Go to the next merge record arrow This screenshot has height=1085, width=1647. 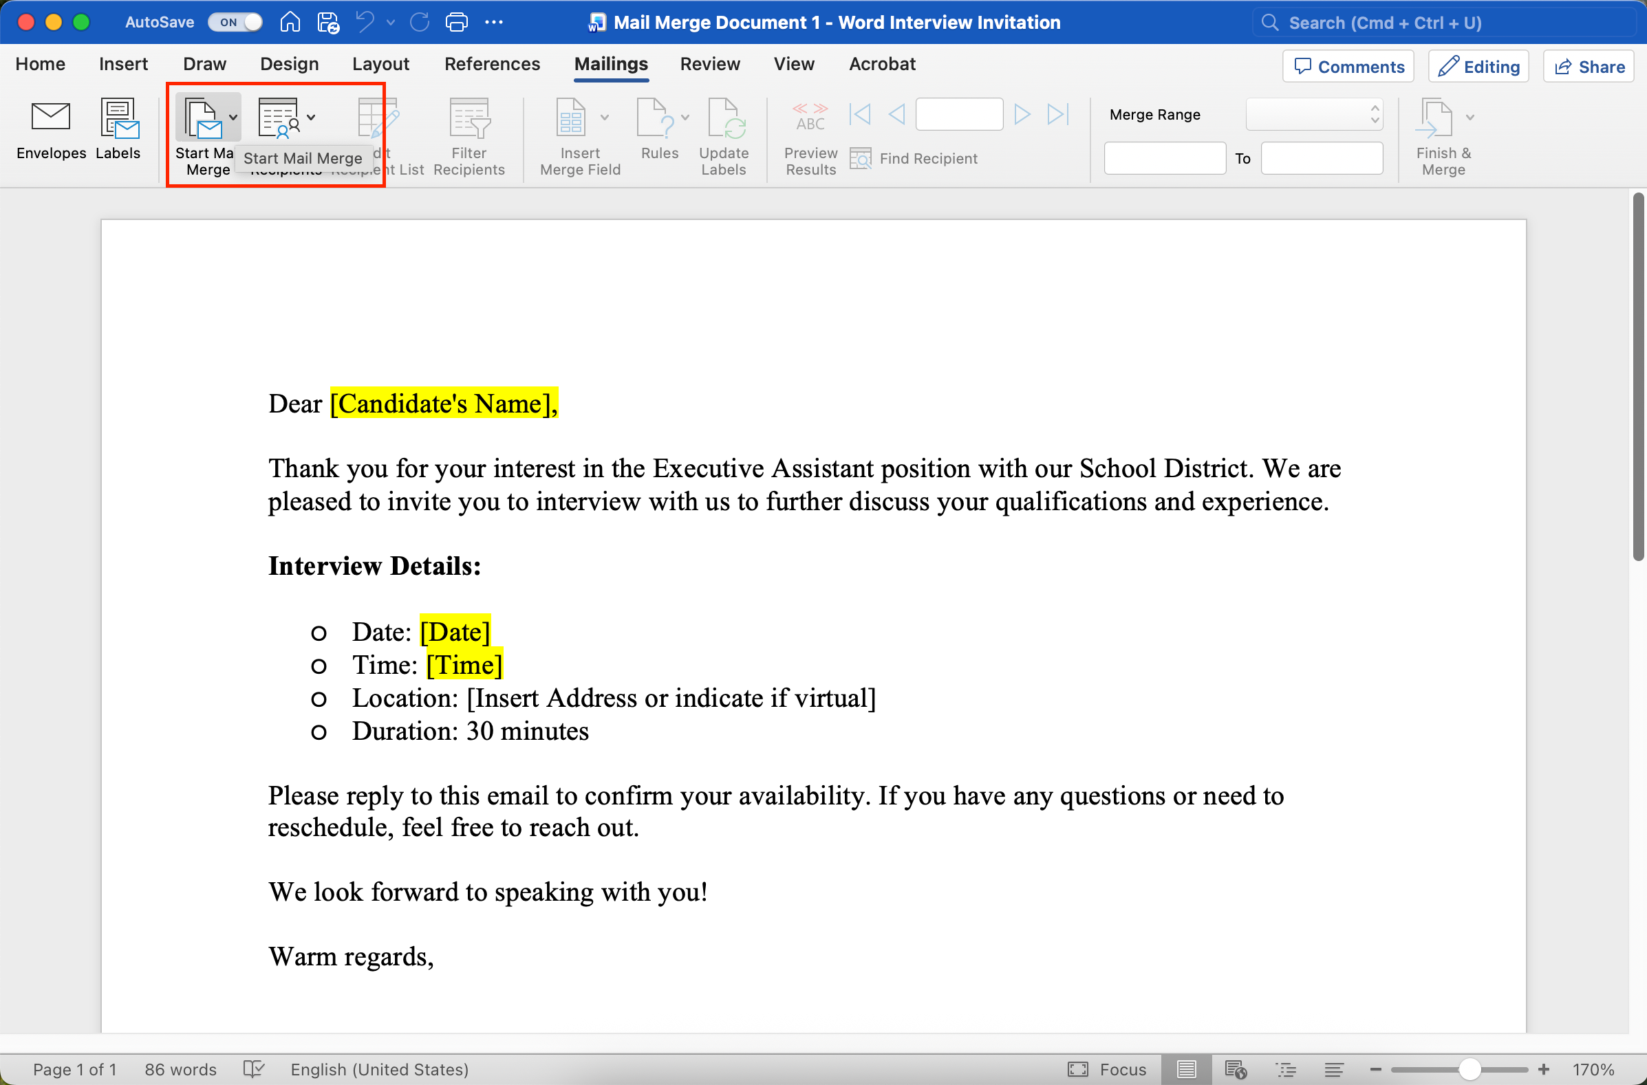[x=1022, y=114]
